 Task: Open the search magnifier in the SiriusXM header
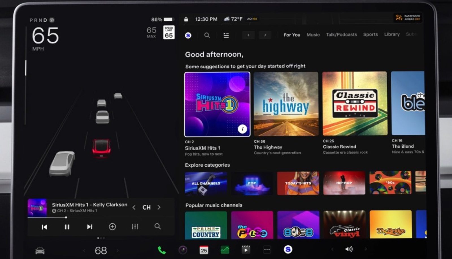207,35
